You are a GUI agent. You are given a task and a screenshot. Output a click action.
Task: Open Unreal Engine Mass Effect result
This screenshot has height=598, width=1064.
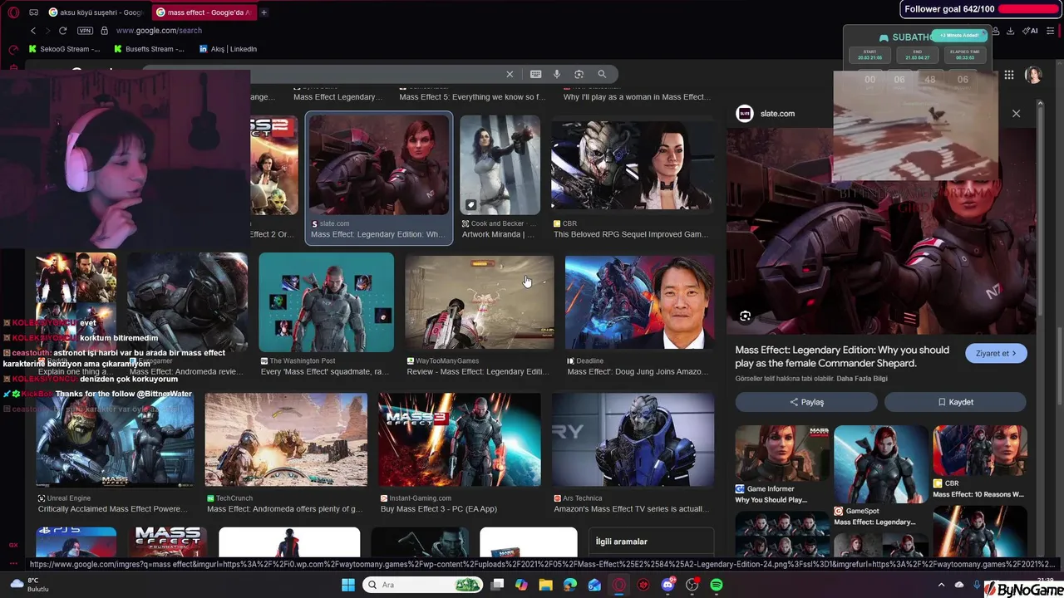point(115,439)
